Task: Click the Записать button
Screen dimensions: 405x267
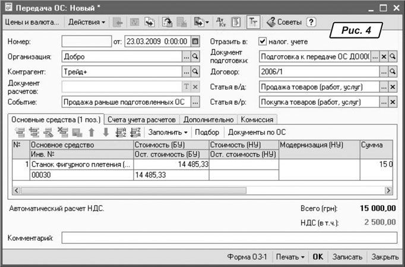Action: coord(347,257)
